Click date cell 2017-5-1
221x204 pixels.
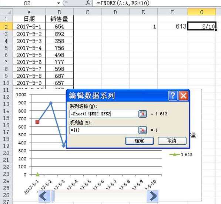[x=29, y=27]
